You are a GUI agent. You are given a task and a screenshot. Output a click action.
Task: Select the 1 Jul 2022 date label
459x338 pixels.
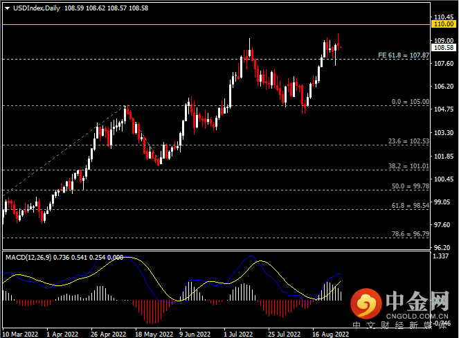(238, 335)
